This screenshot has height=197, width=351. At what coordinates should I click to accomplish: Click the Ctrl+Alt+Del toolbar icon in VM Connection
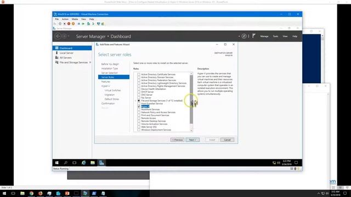[55, 24]
